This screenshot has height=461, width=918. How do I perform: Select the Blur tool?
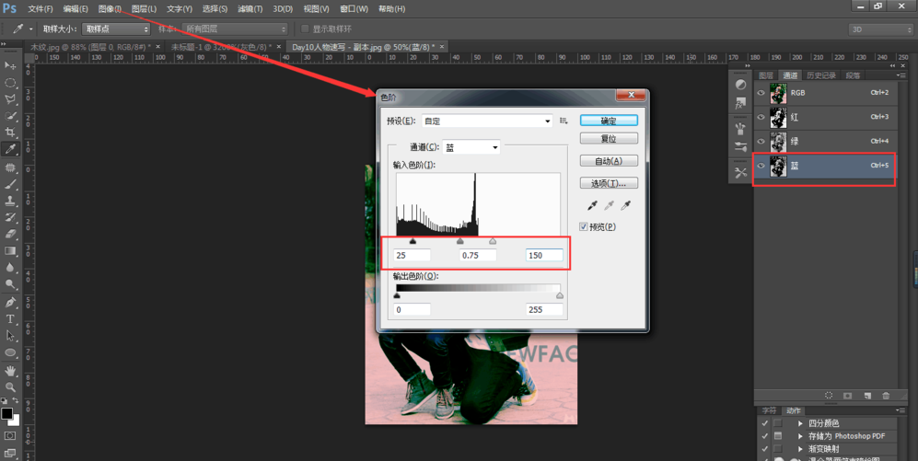click(x=10, y=268)
